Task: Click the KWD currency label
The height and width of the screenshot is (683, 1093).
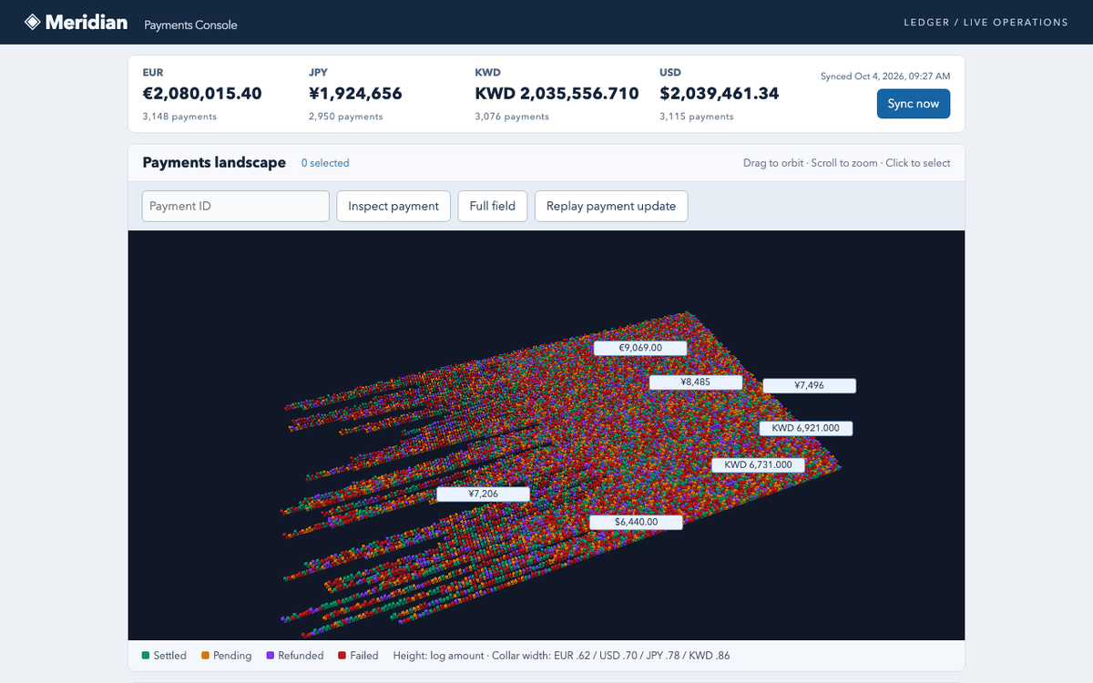Action: [488, 72]
